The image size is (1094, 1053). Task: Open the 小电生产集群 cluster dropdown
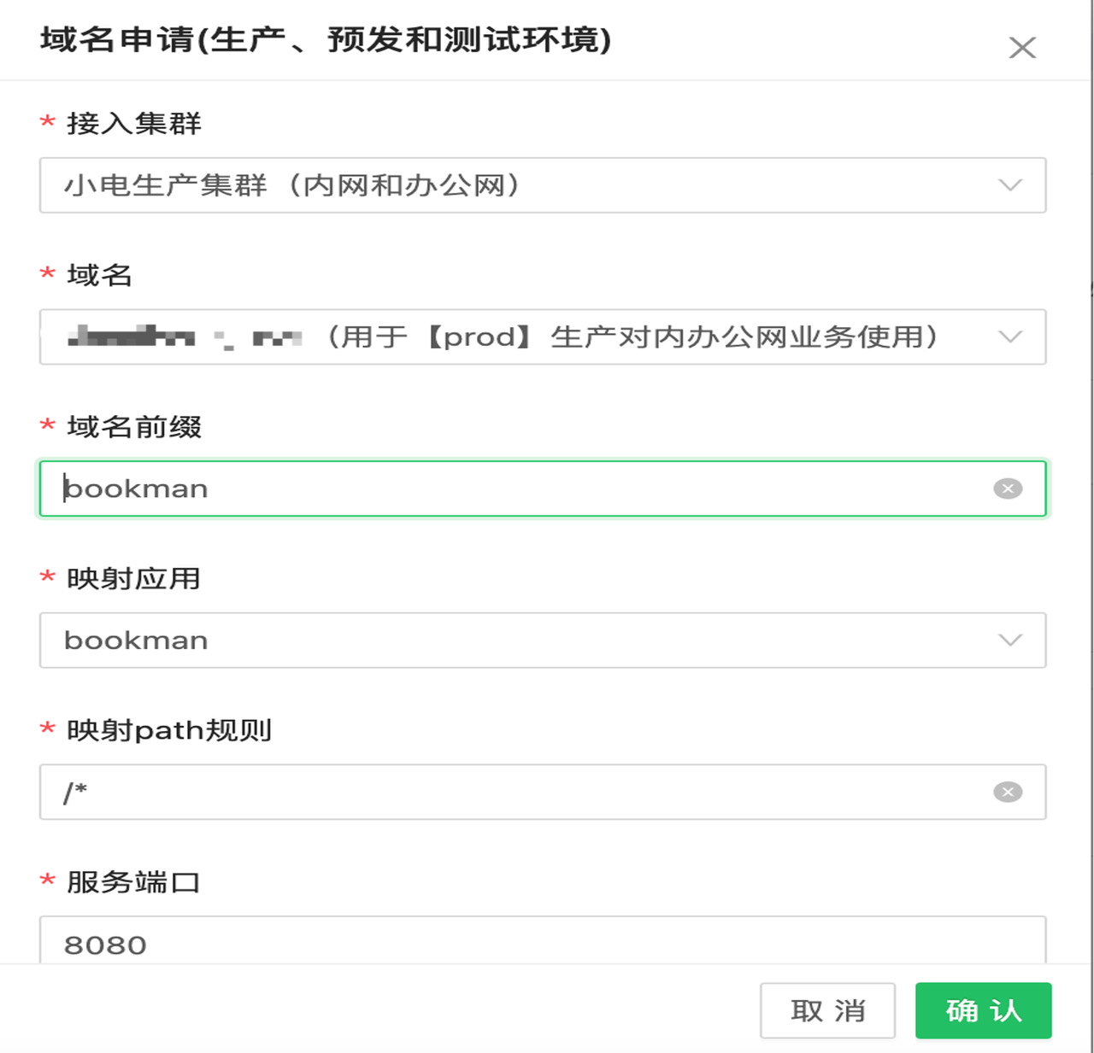tap(513, 185)
